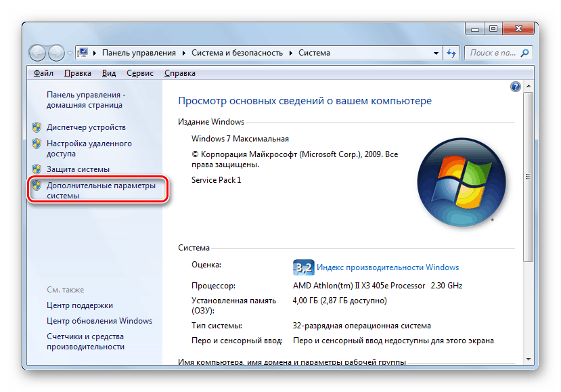Open Центр поддержки link
Viewport: 561px width, 392px height.
point(80,305)
